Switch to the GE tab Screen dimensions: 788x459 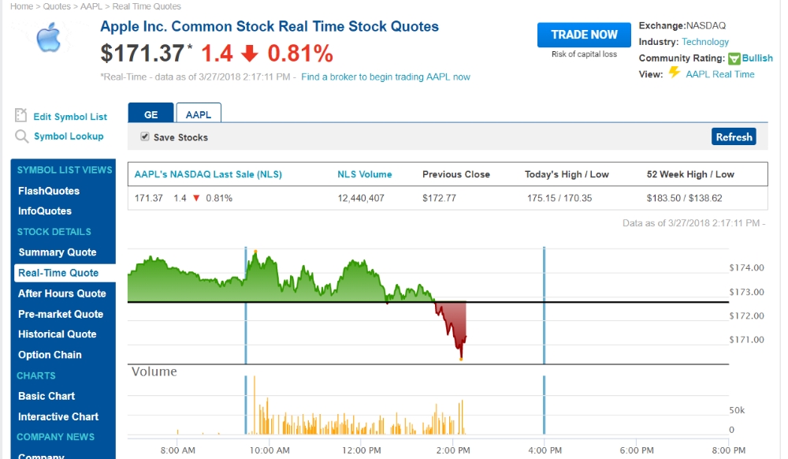[x=151, y=114]
